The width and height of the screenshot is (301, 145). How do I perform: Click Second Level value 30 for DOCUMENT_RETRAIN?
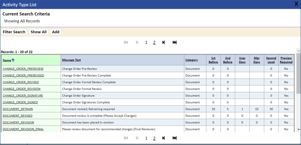coord(271,109)
